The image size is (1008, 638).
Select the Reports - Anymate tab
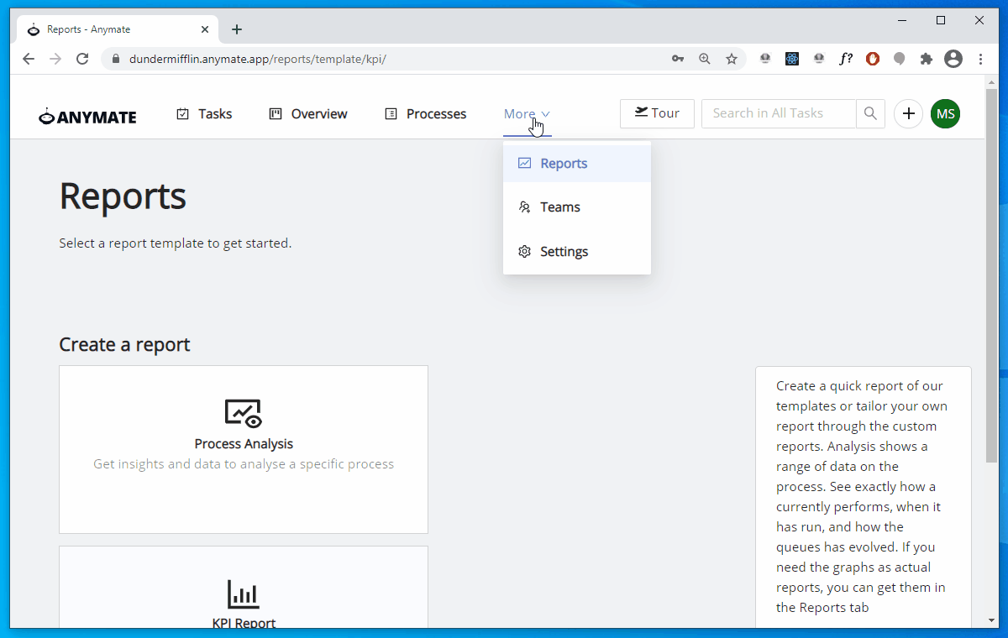coord(118,29)
